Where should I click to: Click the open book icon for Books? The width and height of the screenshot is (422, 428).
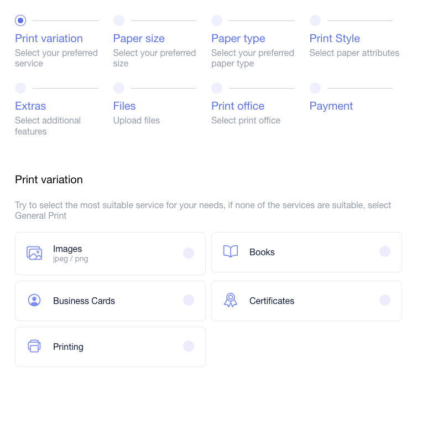[230, 251]
